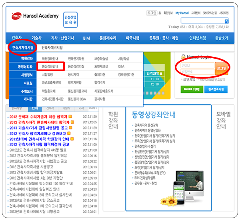
Task: Switch to 모바일 강좌 안내 panel tab
Action: click(x=223, y=120)
